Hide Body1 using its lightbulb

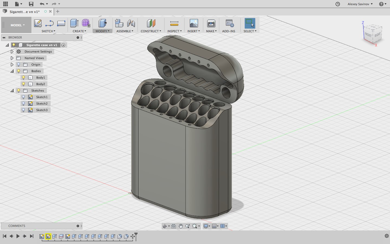pyautogui.click(x=24, y=78)
